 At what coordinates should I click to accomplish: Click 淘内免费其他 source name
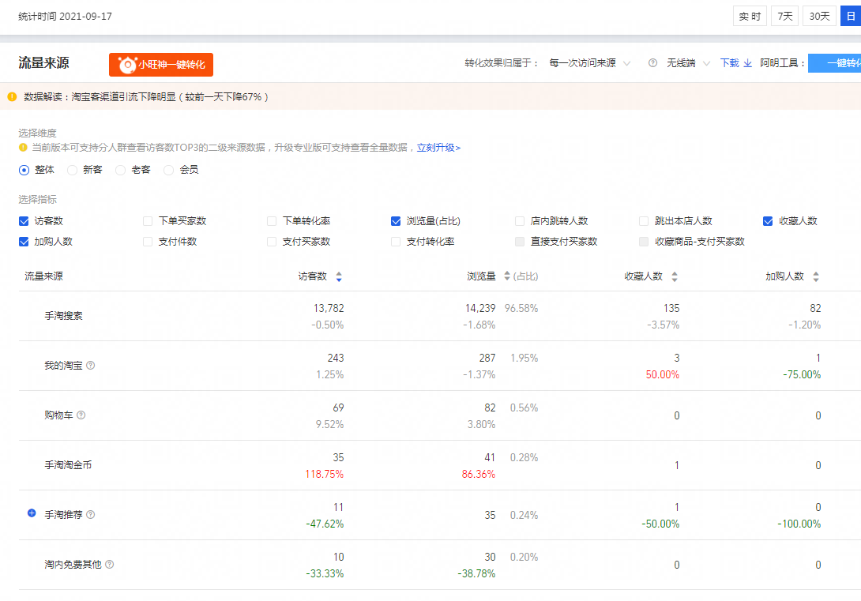(73, 564)
